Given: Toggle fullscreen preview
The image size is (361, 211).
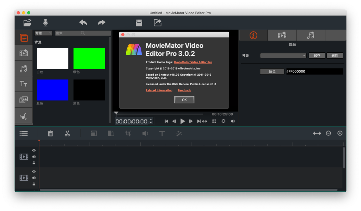Looking at the screenshot, I should [x=214, y=121].
